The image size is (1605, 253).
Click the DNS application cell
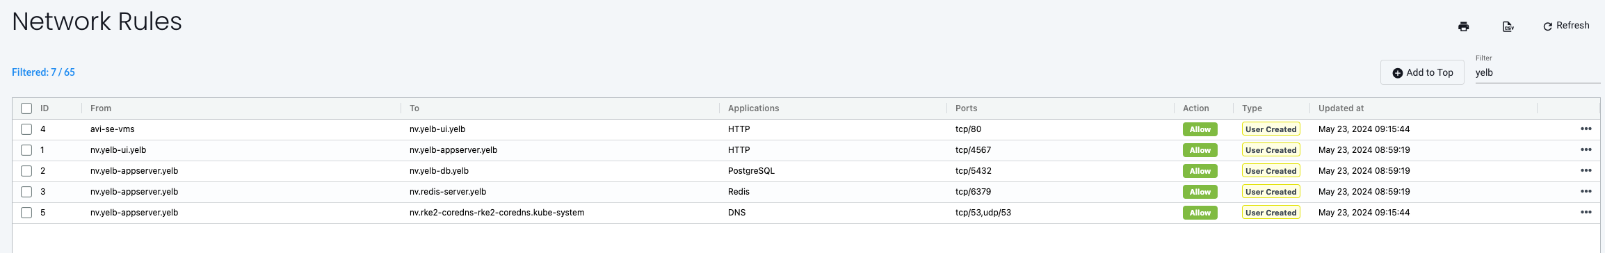point(736,213)
